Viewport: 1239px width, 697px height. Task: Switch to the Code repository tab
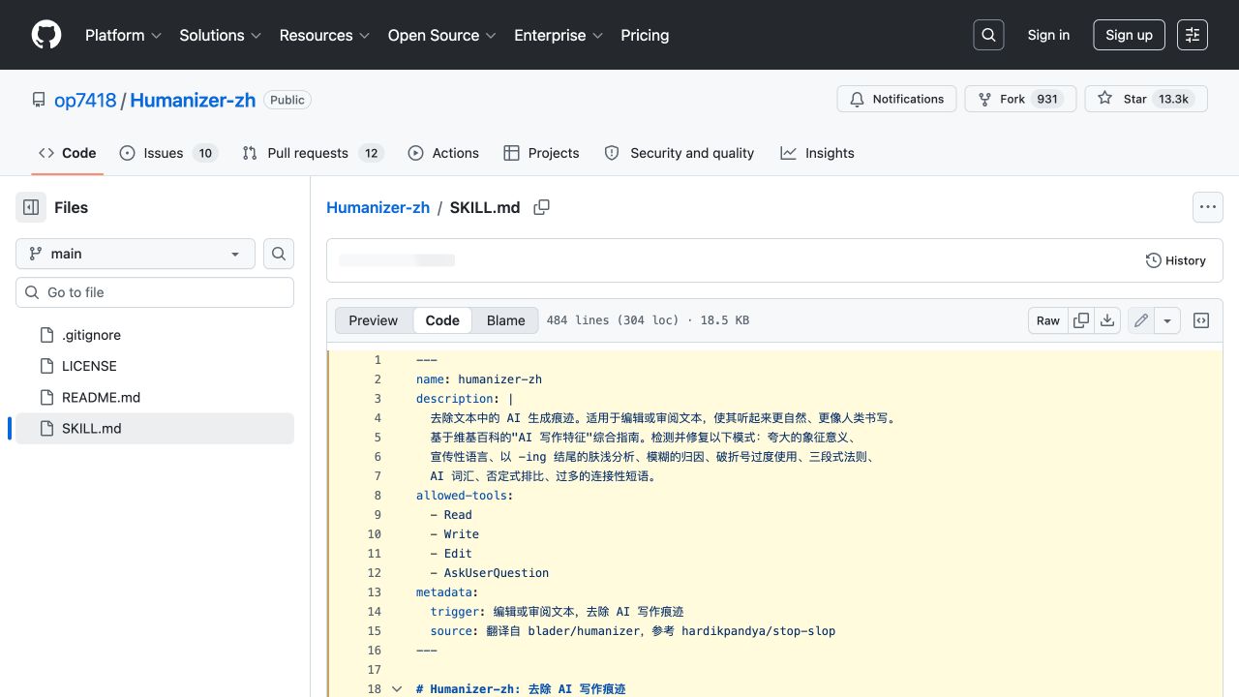[68, 153]
